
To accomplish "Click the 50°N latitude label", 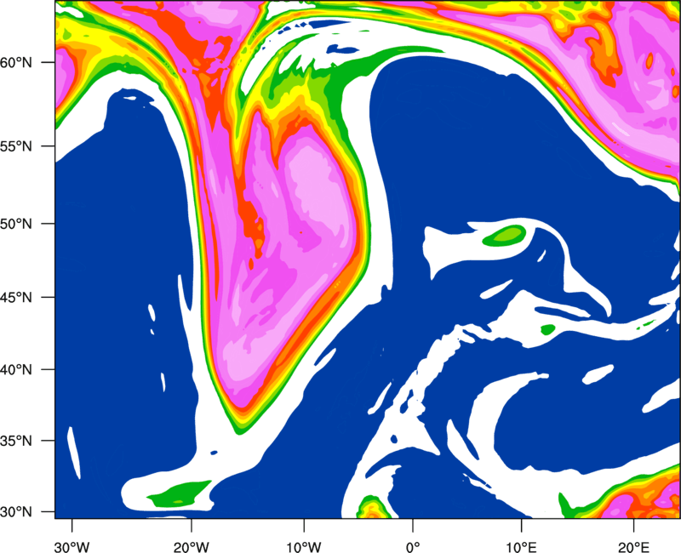I will [x=16, y=224].
